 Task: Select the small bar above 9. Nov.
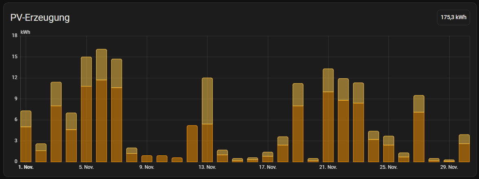[147, 159]
